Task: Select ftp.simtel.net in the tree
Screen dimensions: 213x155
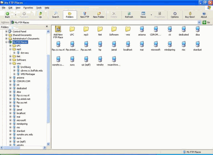Action: (23, 99)
